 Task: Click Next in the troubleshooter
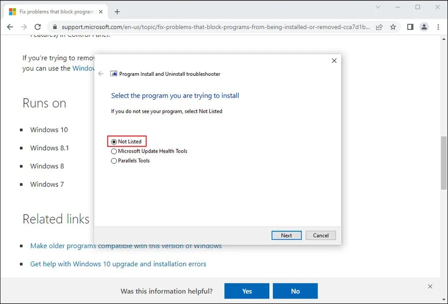pyautogui.click(x=286, y=235)
